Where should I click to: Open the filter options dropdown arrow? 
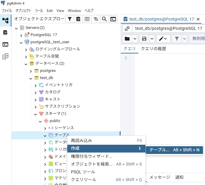(x=184, y=39)
